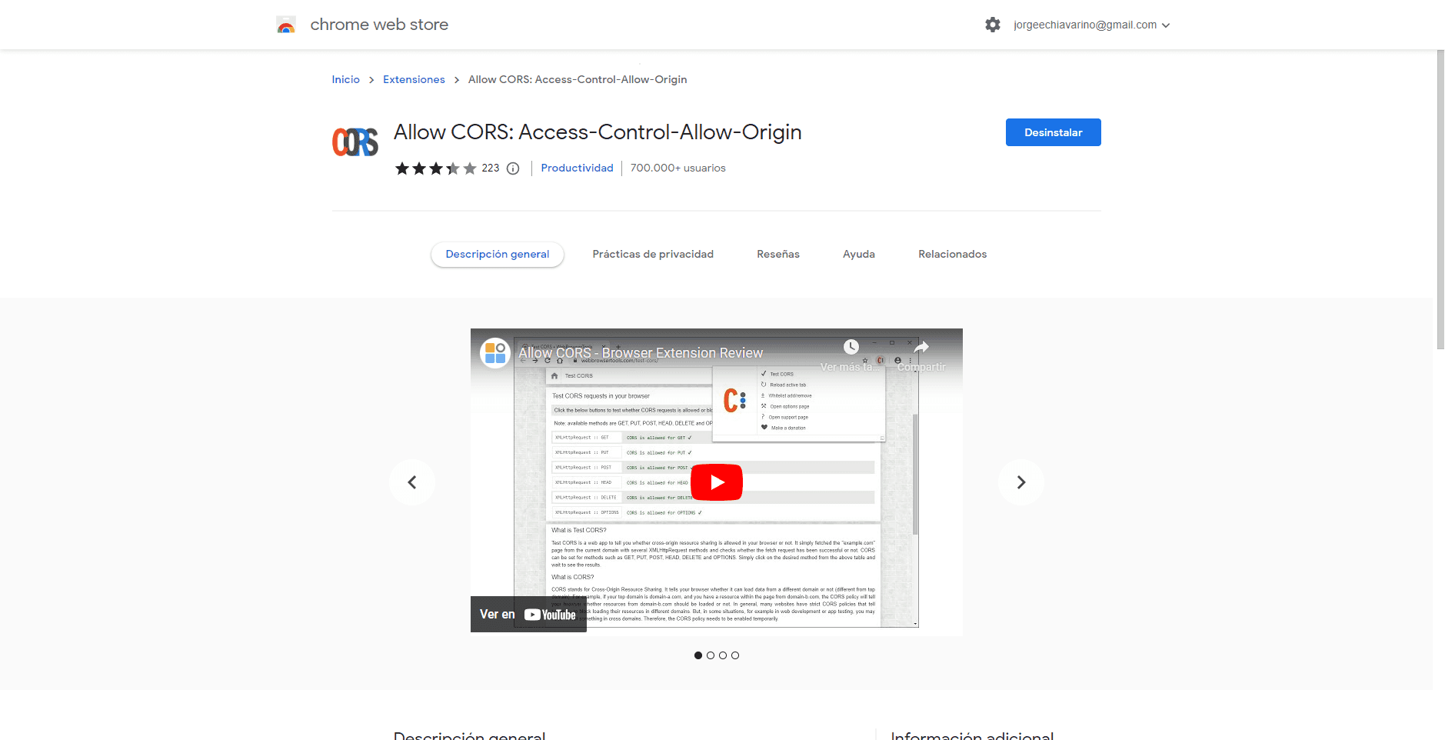Click the 223 ratings count
The width and height of the screenshot is (1445, 740).
point(491,168)
